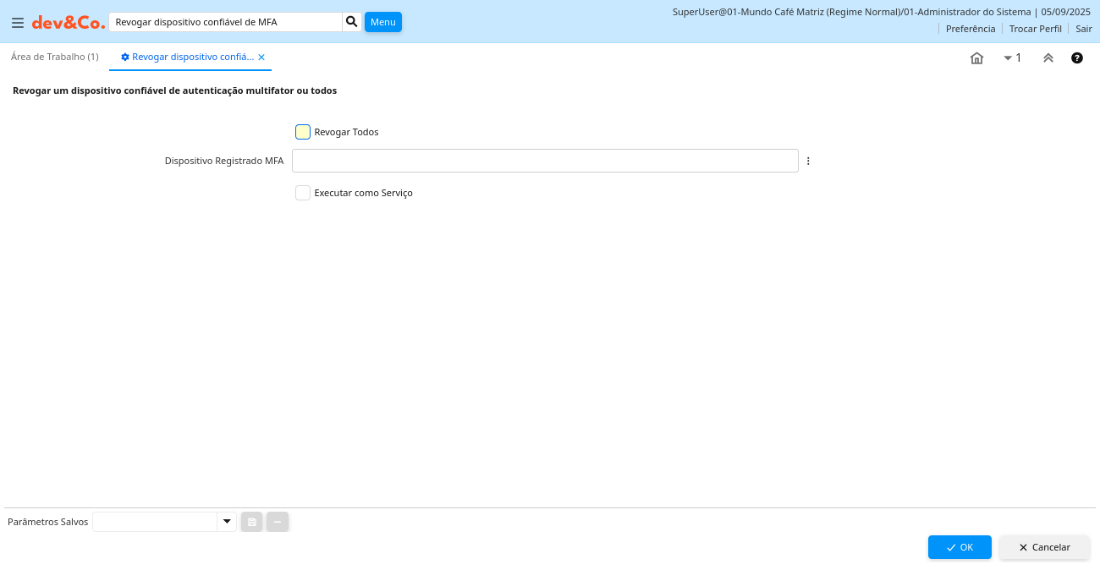The width and height of the screenshot is (1100, 570).
Task: Toggle the Executar como Serviço checkbox
Action: tap(303, 193)
